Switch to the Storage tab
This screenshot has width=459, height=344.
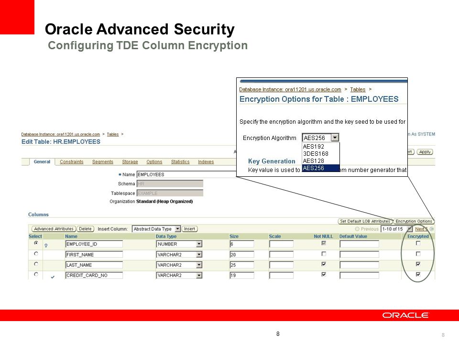(x=130, y=162)
